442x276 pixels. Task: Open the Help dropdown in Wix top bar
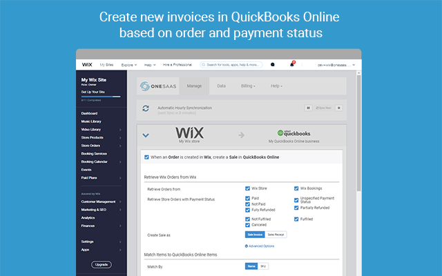(150, 65)
